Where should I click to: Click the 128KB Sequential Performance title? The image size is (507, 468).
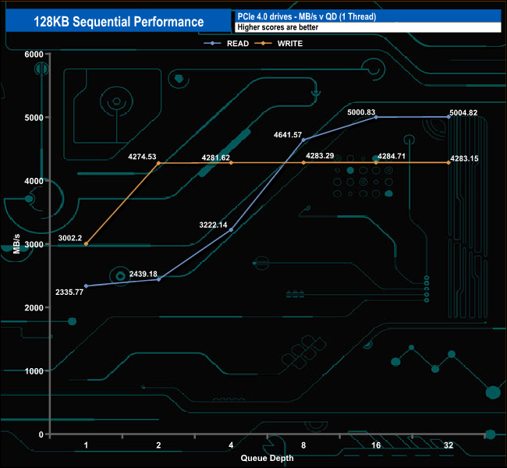click(x=119, y=22)
